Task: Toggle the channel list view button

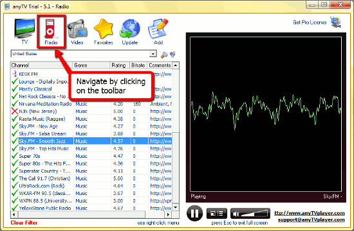Action: (x=217, y=213)
